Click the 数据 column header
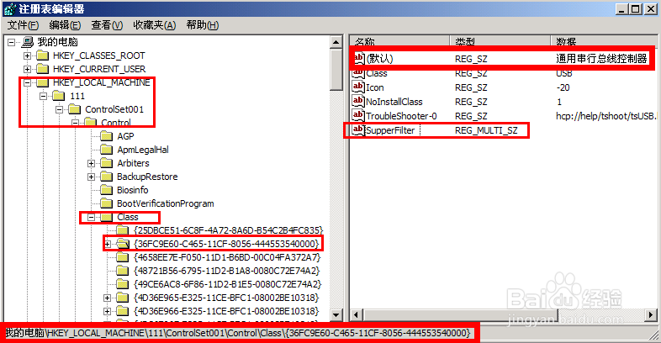 (604, 41)
